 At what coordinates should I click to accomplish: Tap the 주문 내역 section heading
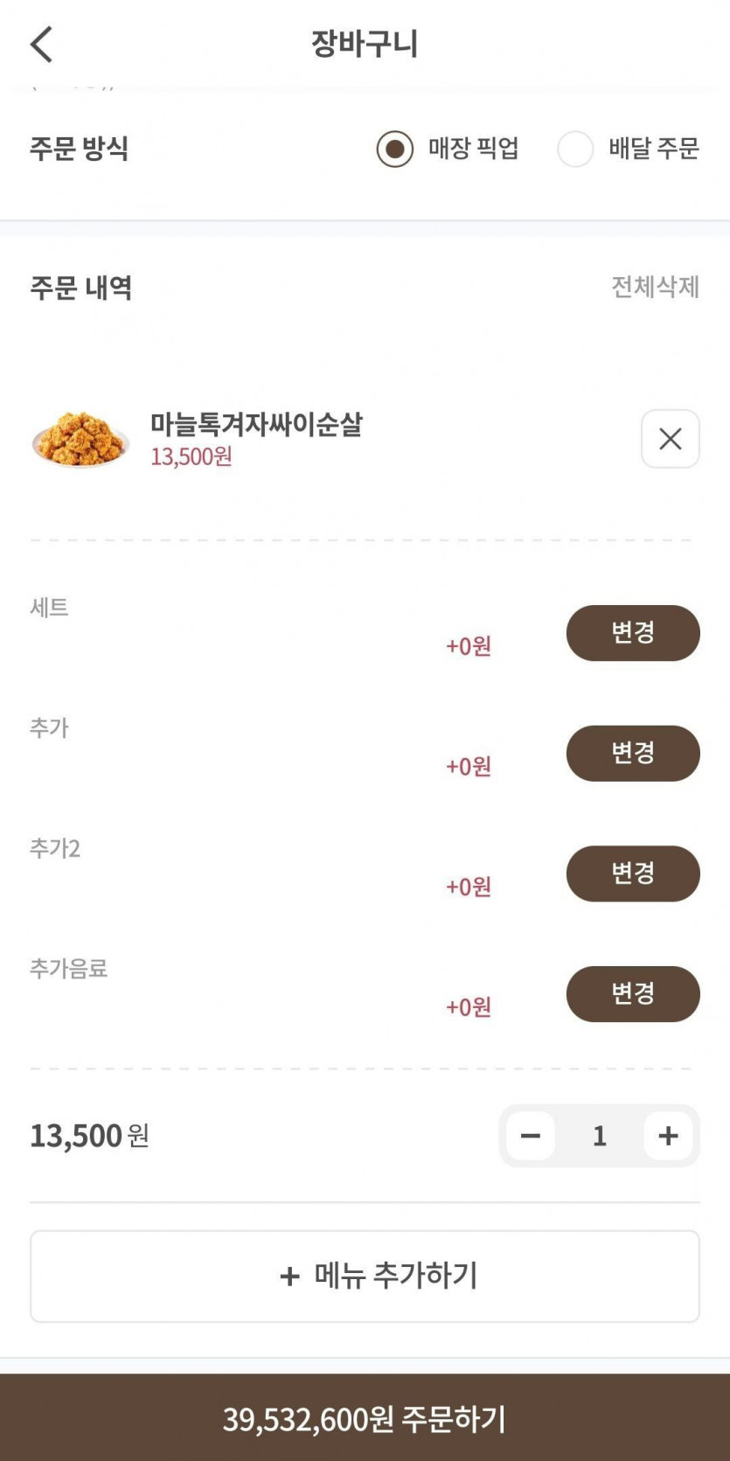pyautogui.click(x=81, y=288)
